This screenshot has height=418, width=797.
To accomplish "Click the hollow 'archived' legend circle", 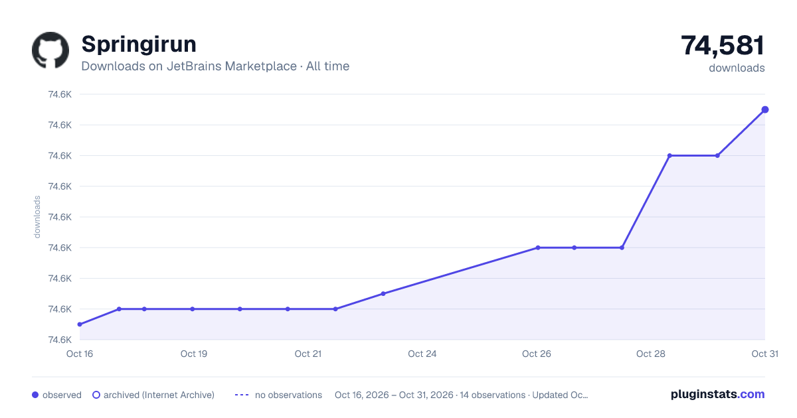I will 96,395.
